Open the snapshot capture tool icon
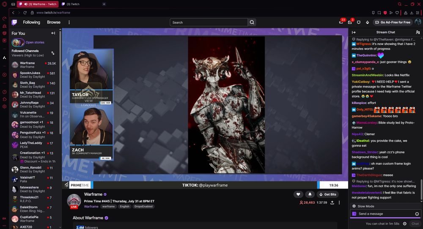The height and width of the screenshot is (229, 423). (379, 13)
